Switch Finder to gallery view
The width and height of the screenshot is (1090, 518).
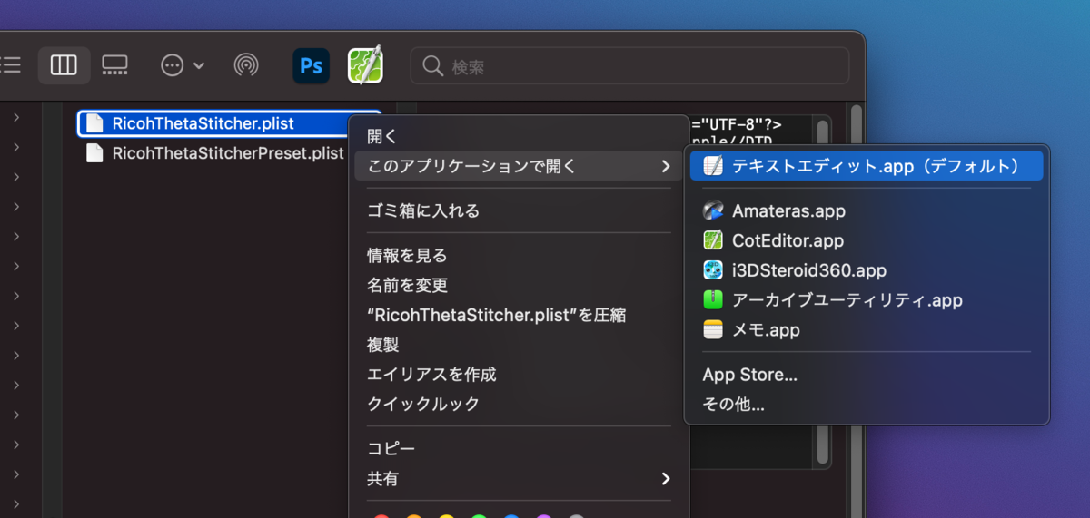pyautogui.click(x=115, y=65)
